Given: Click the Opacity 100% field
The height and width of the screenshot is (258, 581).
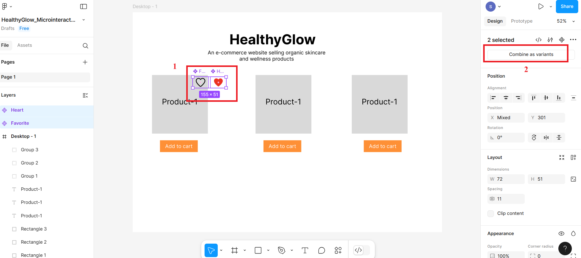Looking at the screenshot, I should pyautogui.click(x=506, y=256).
